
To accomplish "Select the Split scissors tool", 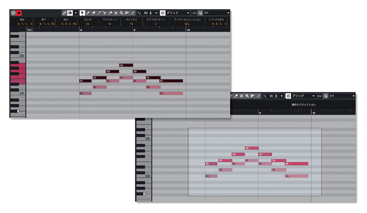I will click(105, 13).
